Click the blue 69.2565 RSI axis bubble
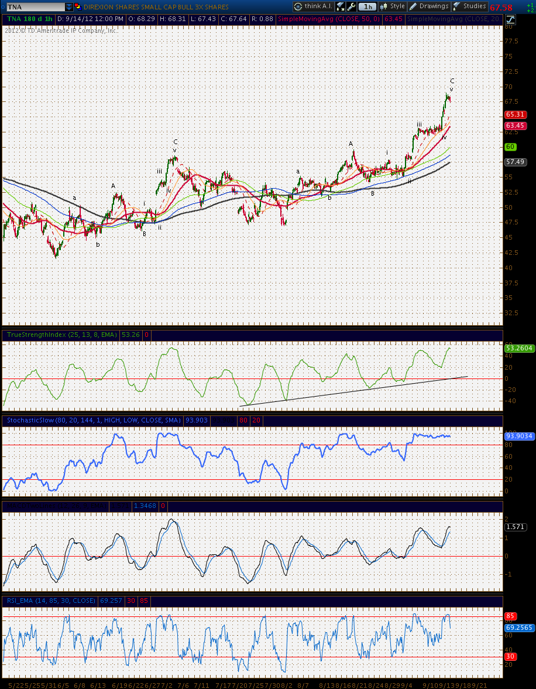The height and width of the screenshot is (689, 536). (x=519, y=628)
